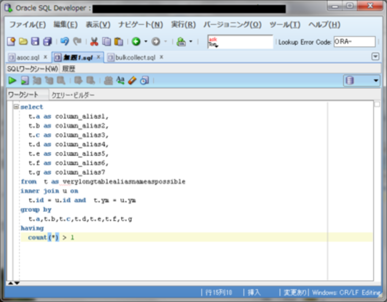Click the Paste clipboard icon
This screenshot has width=387, height=302.
pos(118,41)
